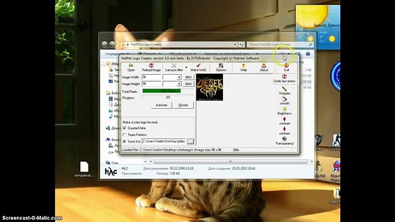Viewport: 395px width, 222px height.
Task: Click the Make WAD checkmark button
Action: (198, 68)
